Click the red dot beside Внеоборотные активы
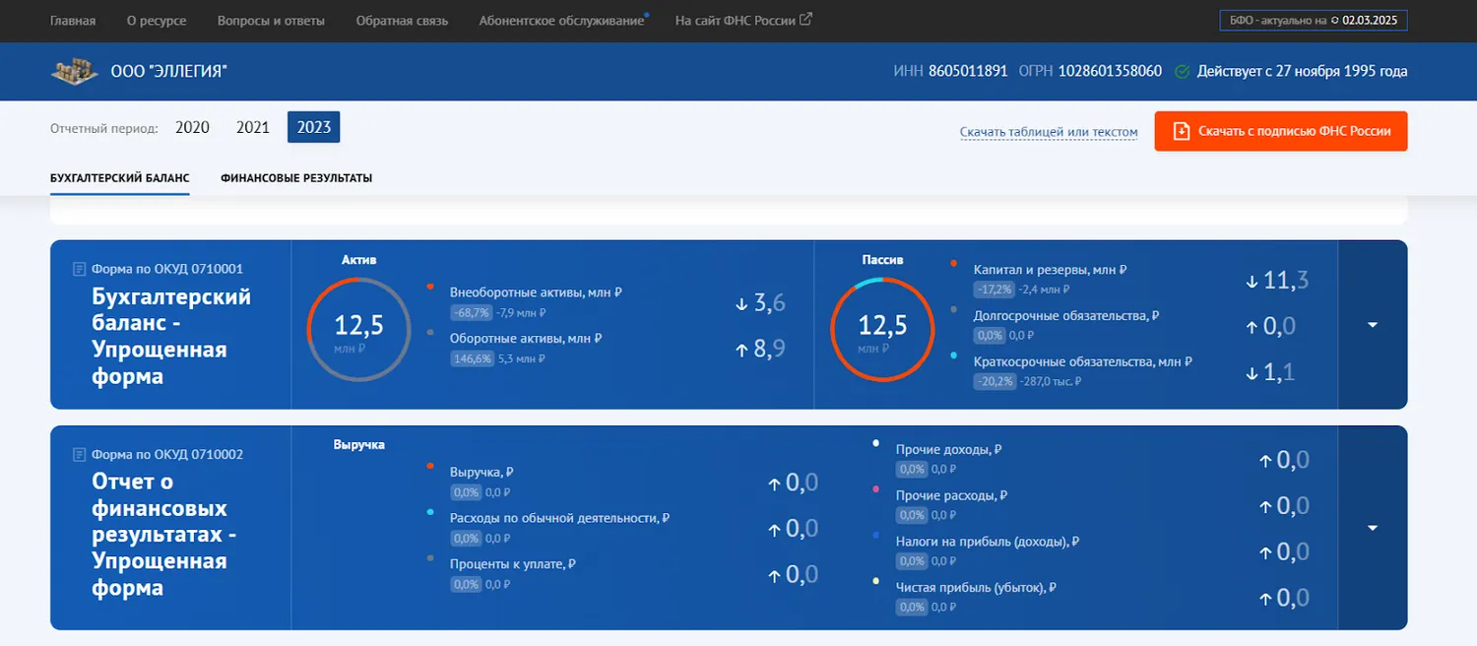1477x646 pixels. click(430, 287)
